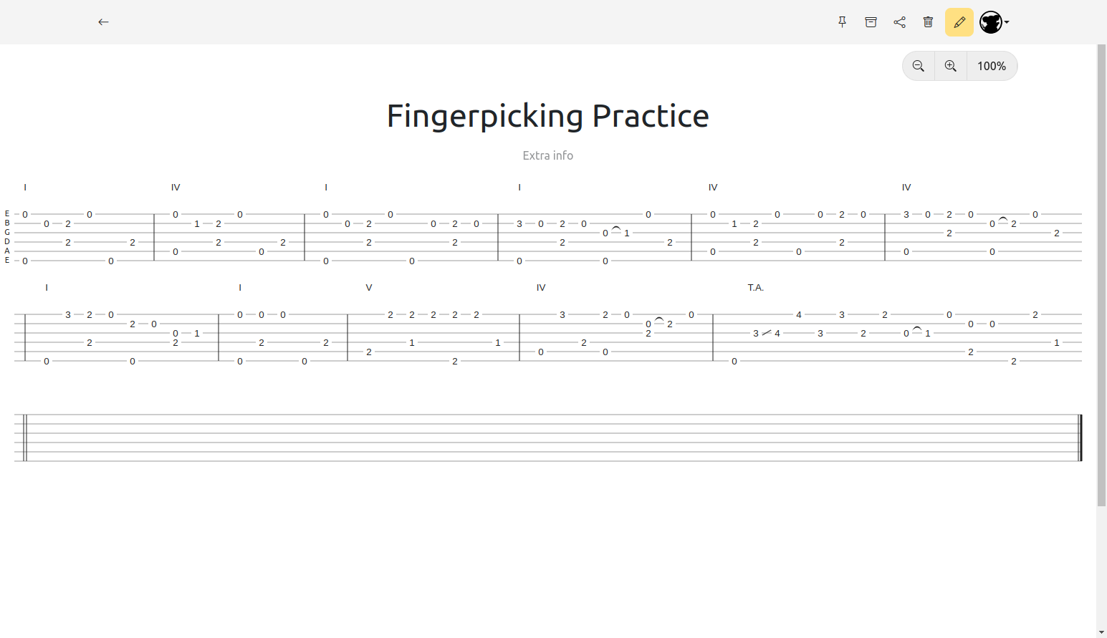Delete the tab with the trash icon
1107x638 pixels.
928,22
